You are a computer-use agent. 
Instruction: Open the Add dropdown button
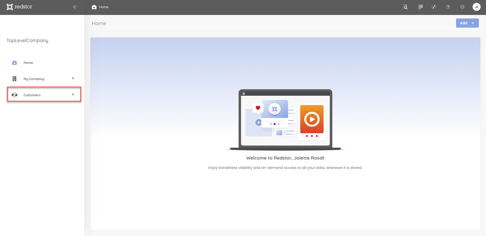tap(467, 23)
